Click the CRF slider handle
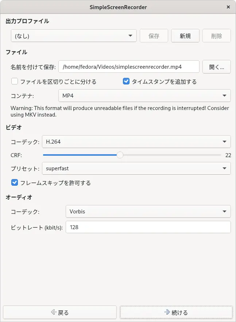 click(120, 155)
